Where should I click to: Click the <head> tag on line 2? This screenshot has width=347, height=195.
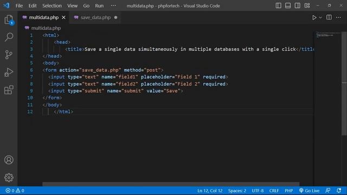click(x=62, y=42)
